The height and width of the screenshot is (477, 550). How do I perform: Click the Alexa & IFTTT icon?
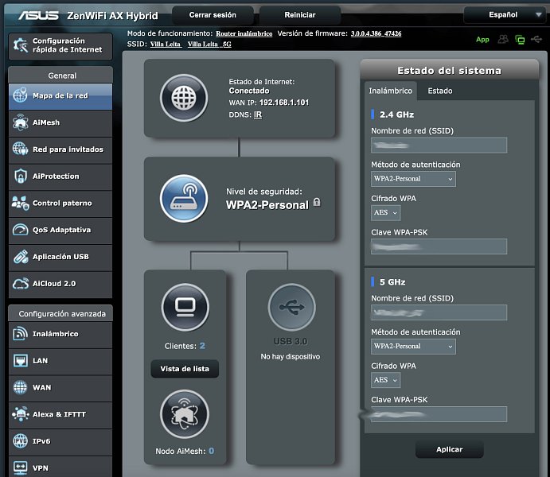click(21, 414)
